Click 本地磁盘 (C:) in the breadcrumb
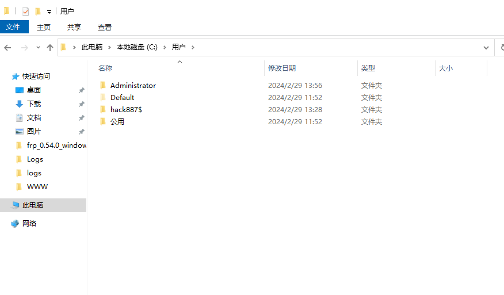This screenshot has width=504, height=295. (x=138, y=47)
